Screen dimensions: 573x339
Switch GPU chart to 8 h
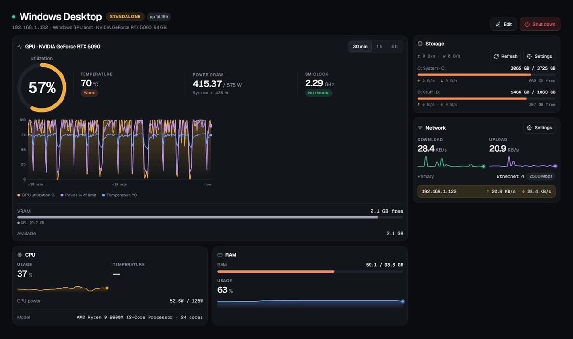click(x=394, y=47)
